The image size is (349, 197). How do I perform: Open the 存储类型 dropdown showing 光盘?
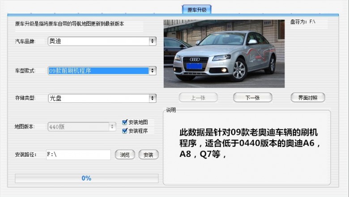[102, 98]
